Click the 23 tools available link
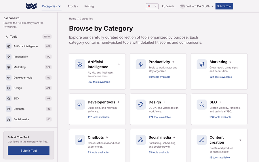Viewport: 259px width, 162px height. (98, 153)
